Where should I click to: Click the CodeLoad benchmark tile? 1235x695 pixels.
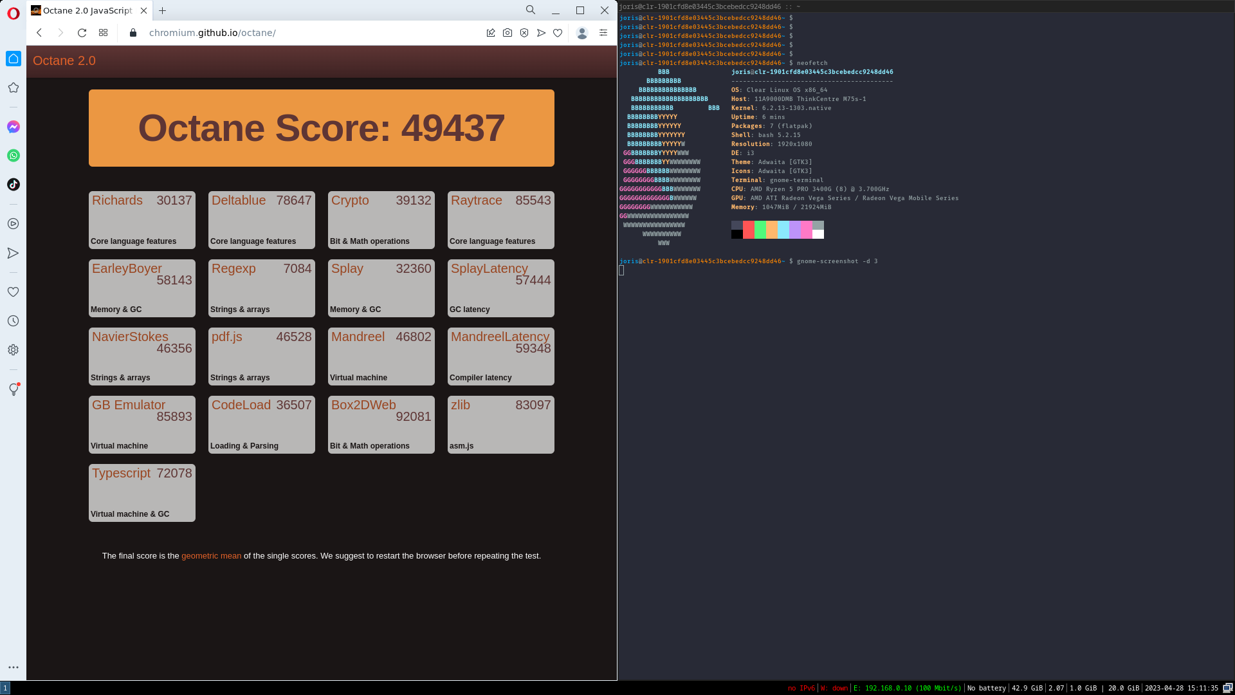pos(262,425)
